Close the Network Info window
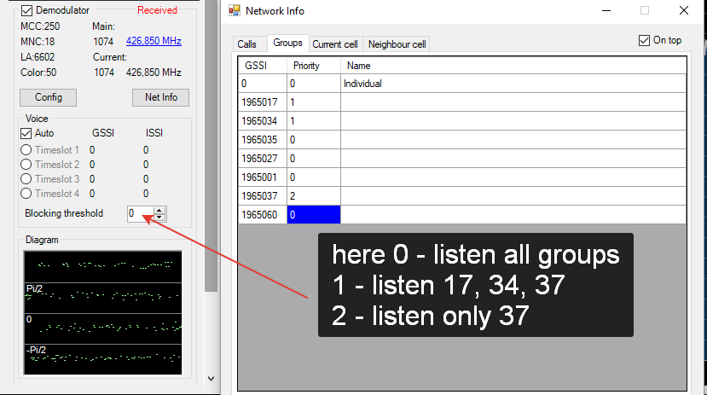Viewport: 707px width, 395px height. pyautogui.click(x=682, y=11)
